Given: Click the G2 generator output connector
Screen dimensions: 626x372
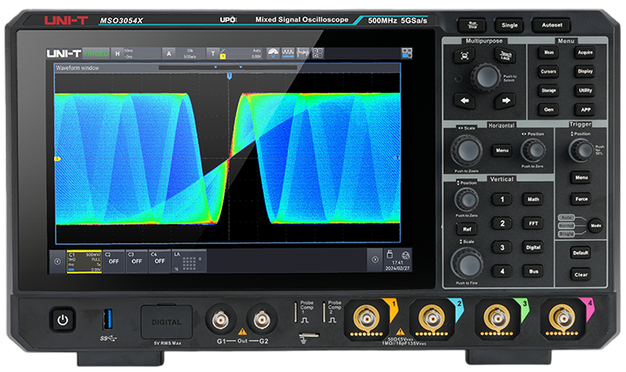Looking at the screenshot, I should pyautogui.click(x=262, y=320).
